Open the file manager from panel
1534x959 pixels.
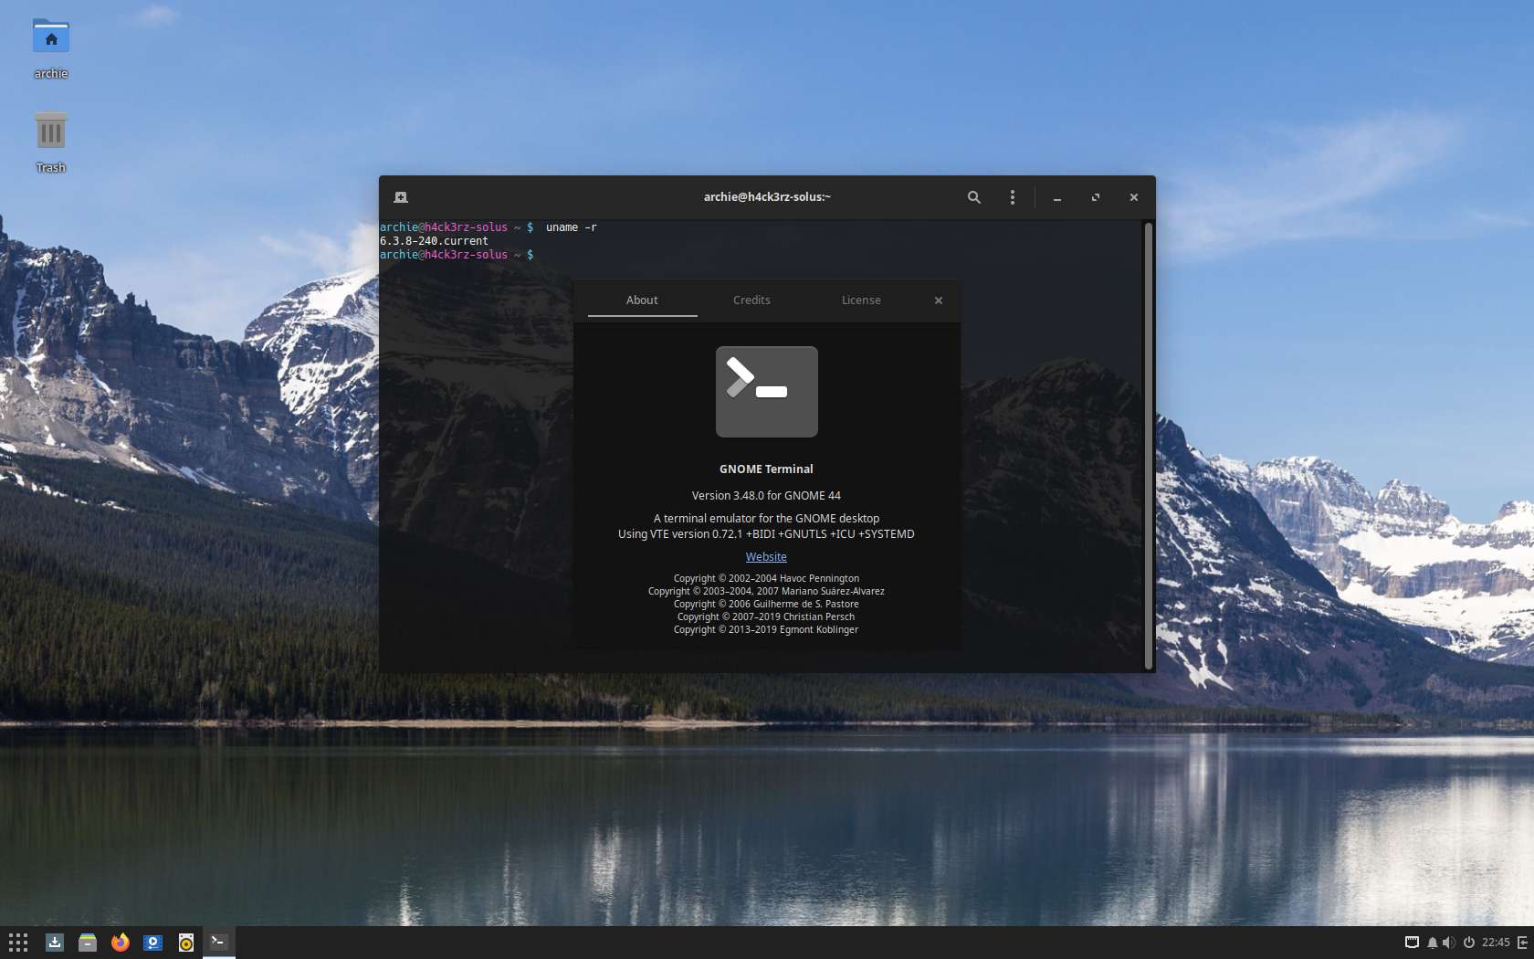[x=88, y=943]
